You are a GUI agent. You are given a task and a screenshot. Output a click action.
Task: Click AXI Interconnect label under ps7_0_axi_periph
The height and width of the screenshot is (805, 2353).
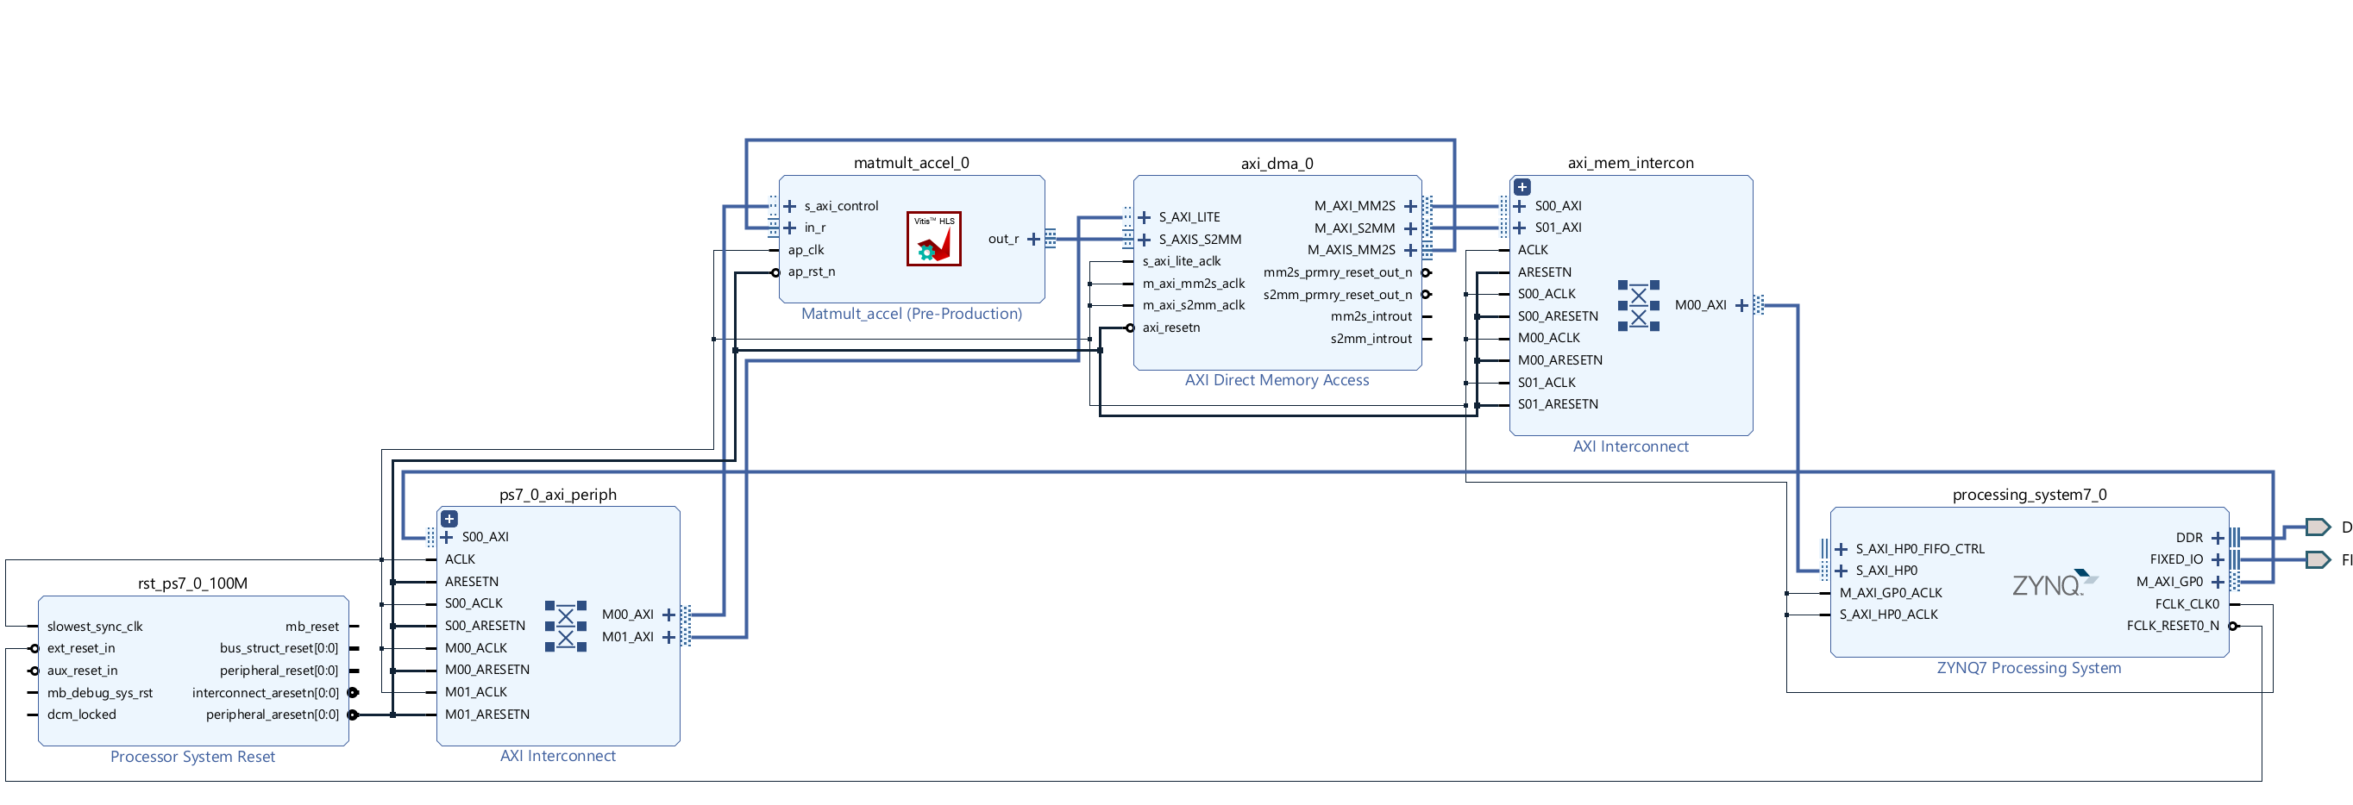coord(558,756)
